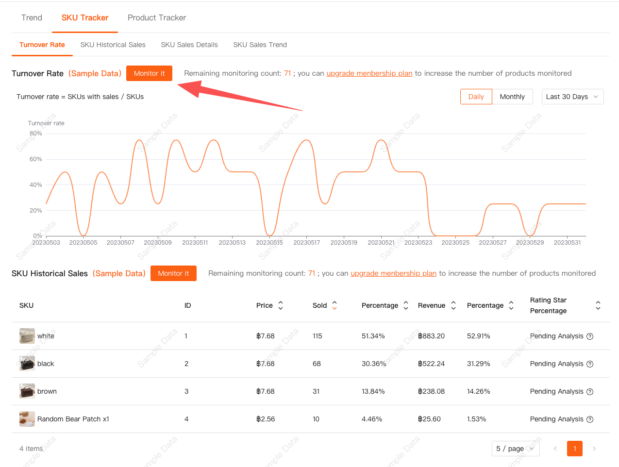
Task: Click help icon in Random Bear Patch row
Action: pos(590,419)
